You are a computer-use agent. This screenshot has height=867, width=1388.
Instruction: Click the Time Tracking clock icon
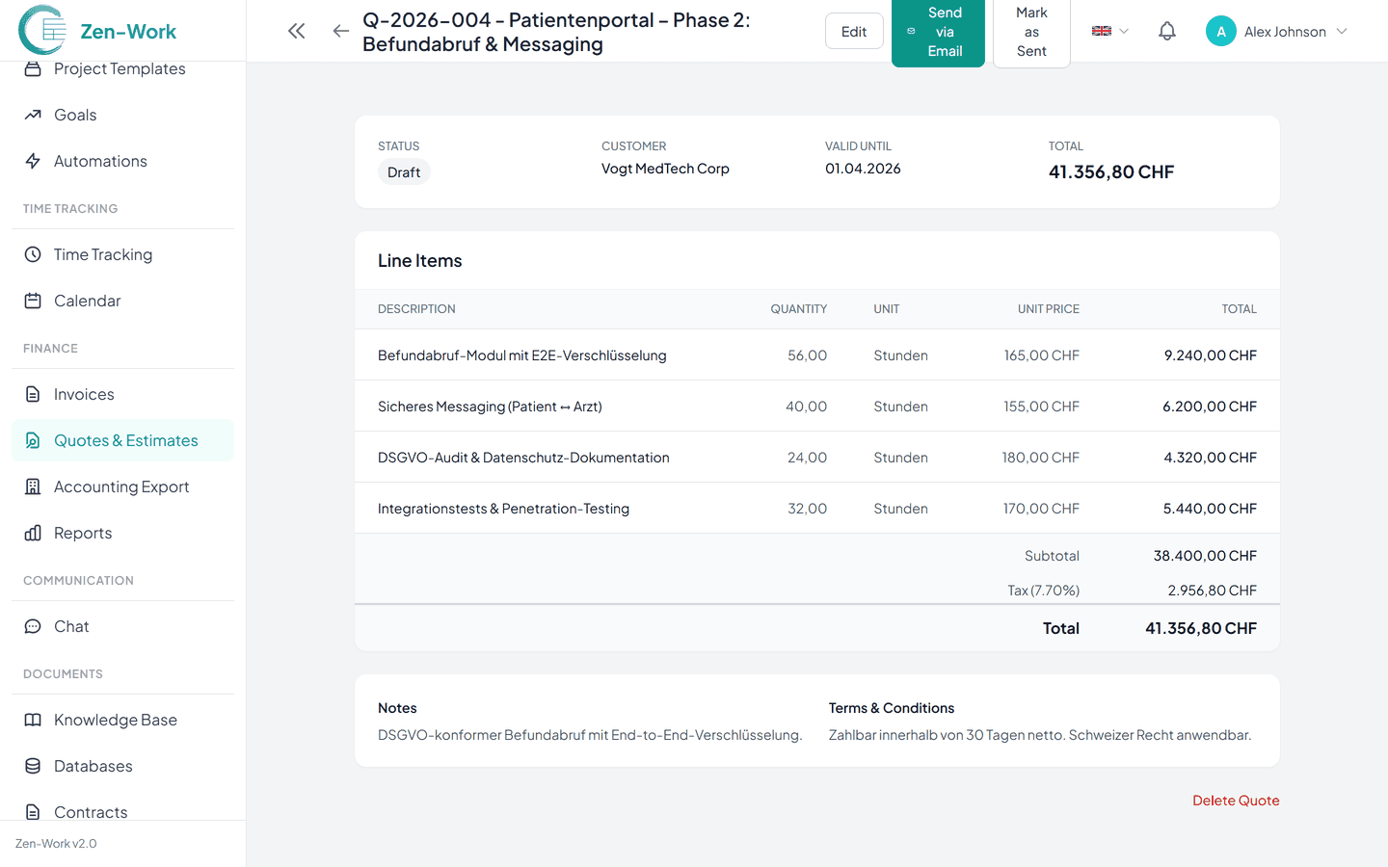[33, 254]
